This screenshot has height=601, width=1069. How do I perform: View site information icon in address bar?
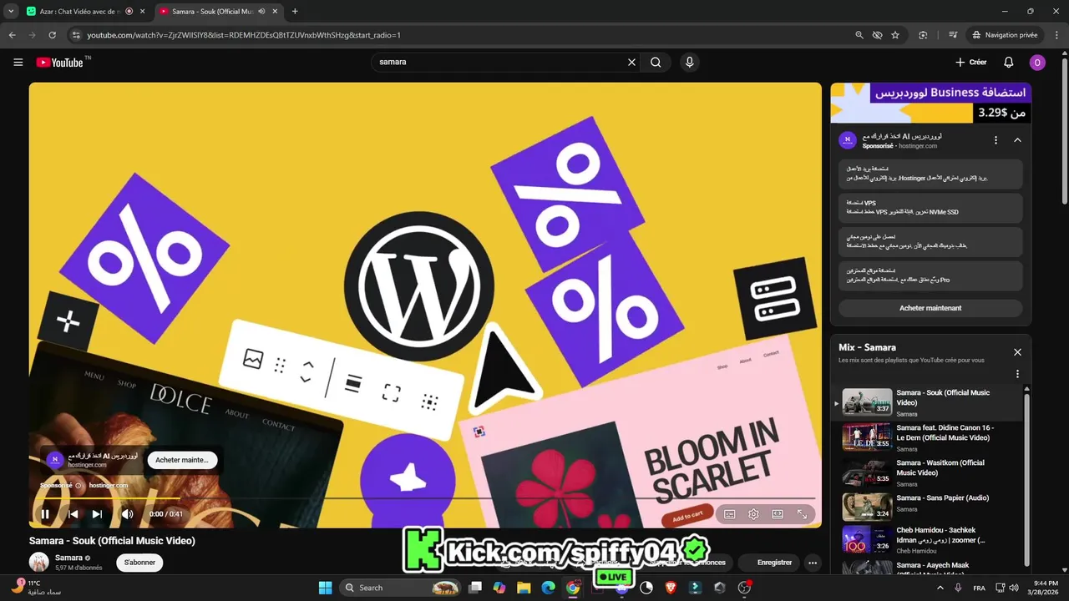[76, 35]
